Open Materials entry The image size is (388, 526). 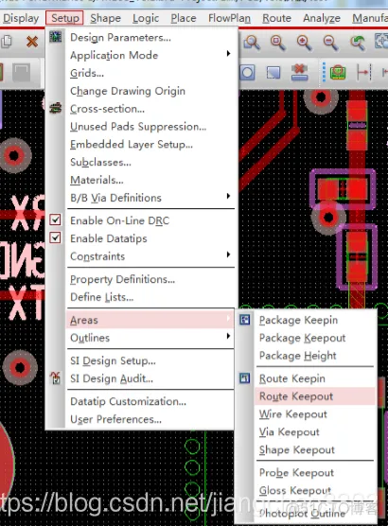(x=97, y=180)
